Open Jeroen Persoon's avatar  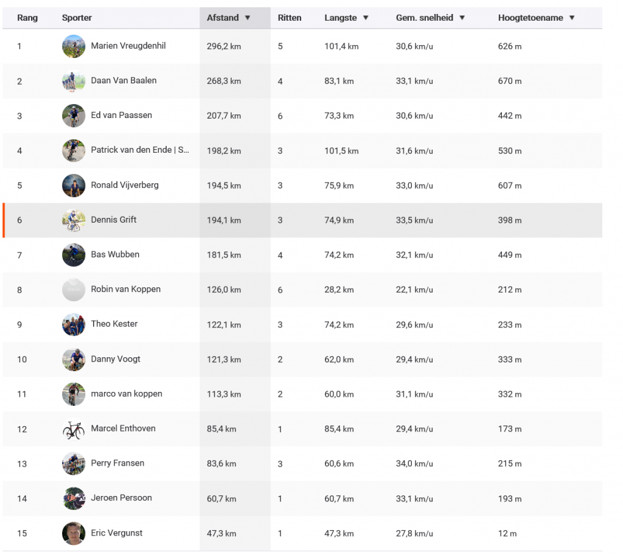[74, 498]
